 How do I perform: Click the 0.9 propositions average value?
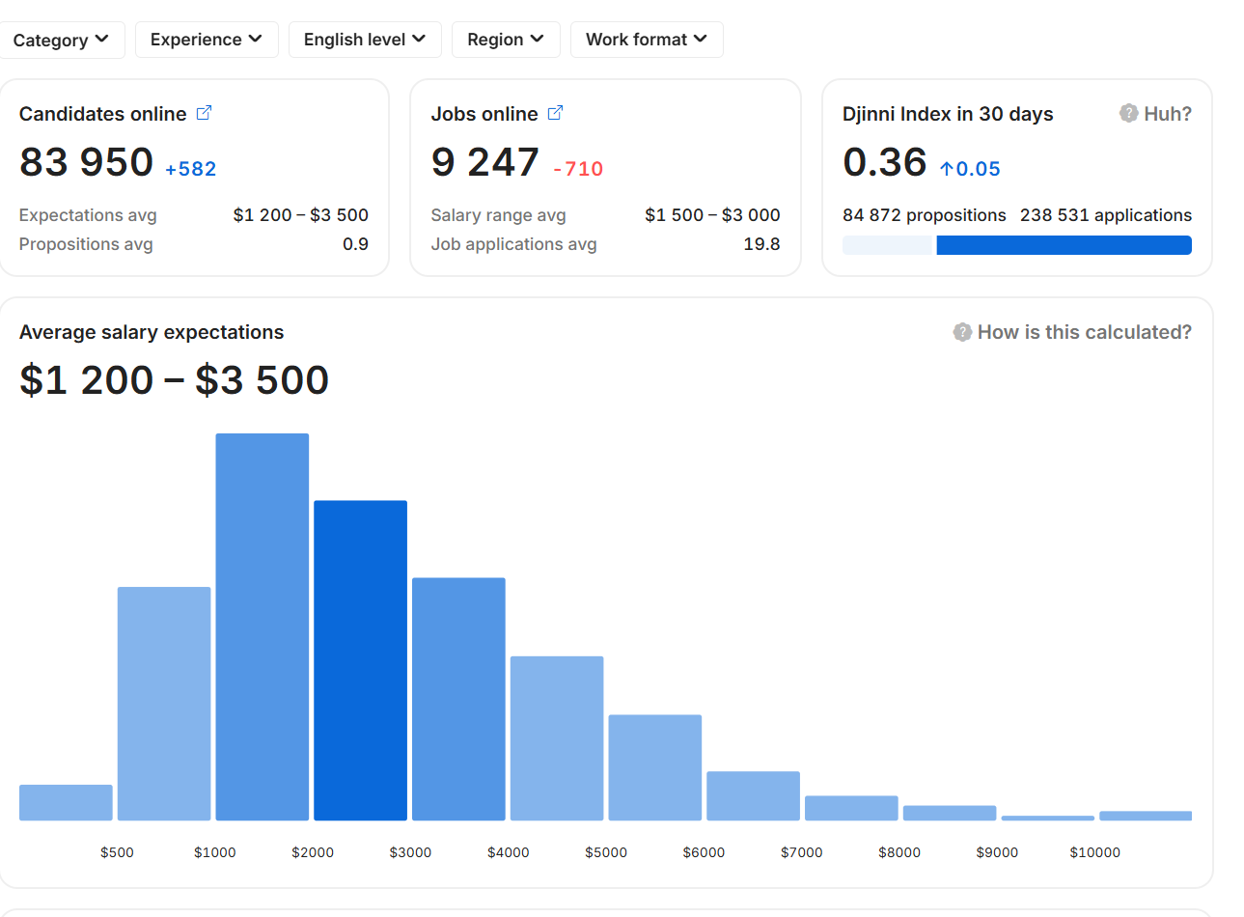[355, 244]
